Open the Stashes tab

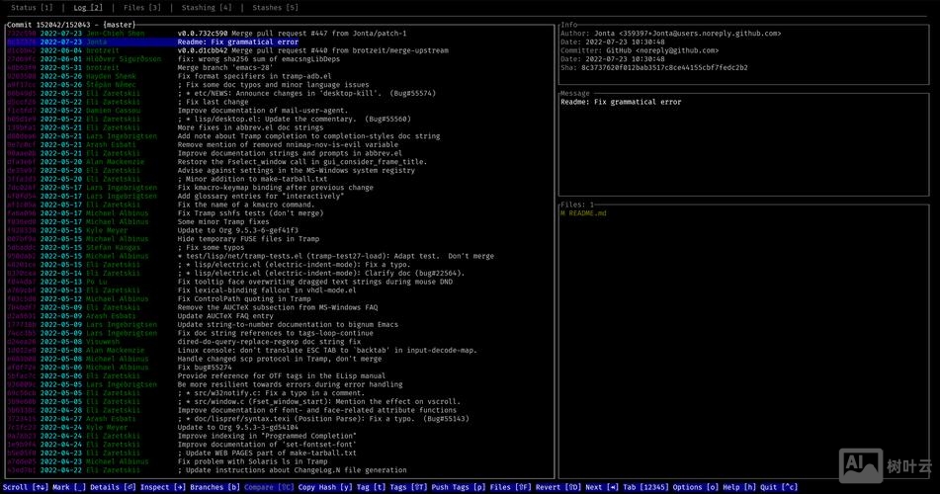[275, 8]
